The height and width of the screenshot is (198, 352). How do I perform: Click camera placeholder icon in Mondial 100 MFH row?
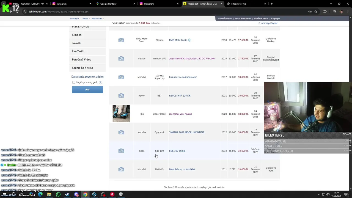coord(121,169)
